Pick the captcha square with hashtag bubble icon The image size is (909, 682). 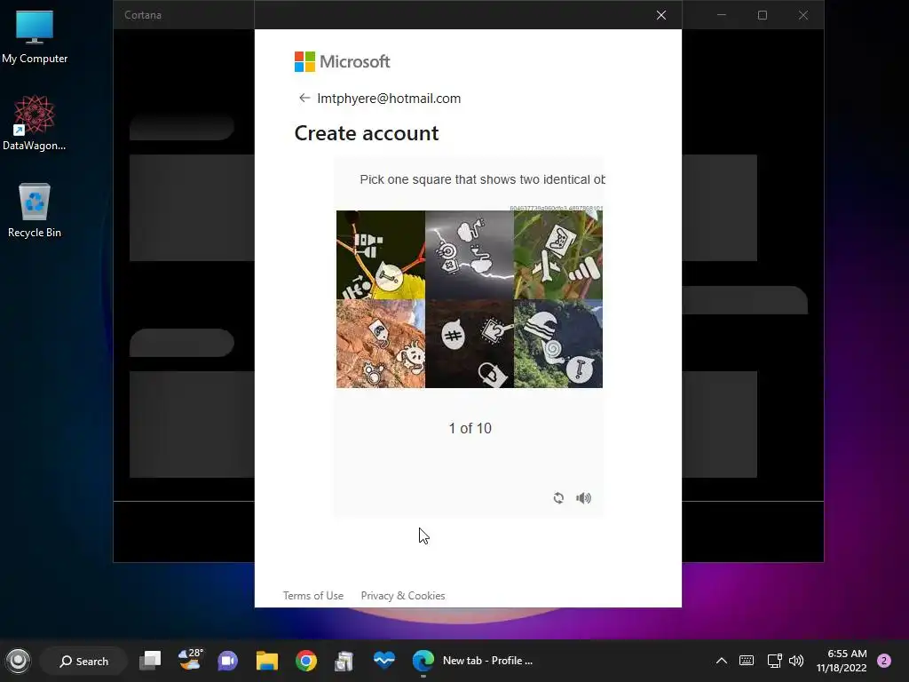click(470, 344)
